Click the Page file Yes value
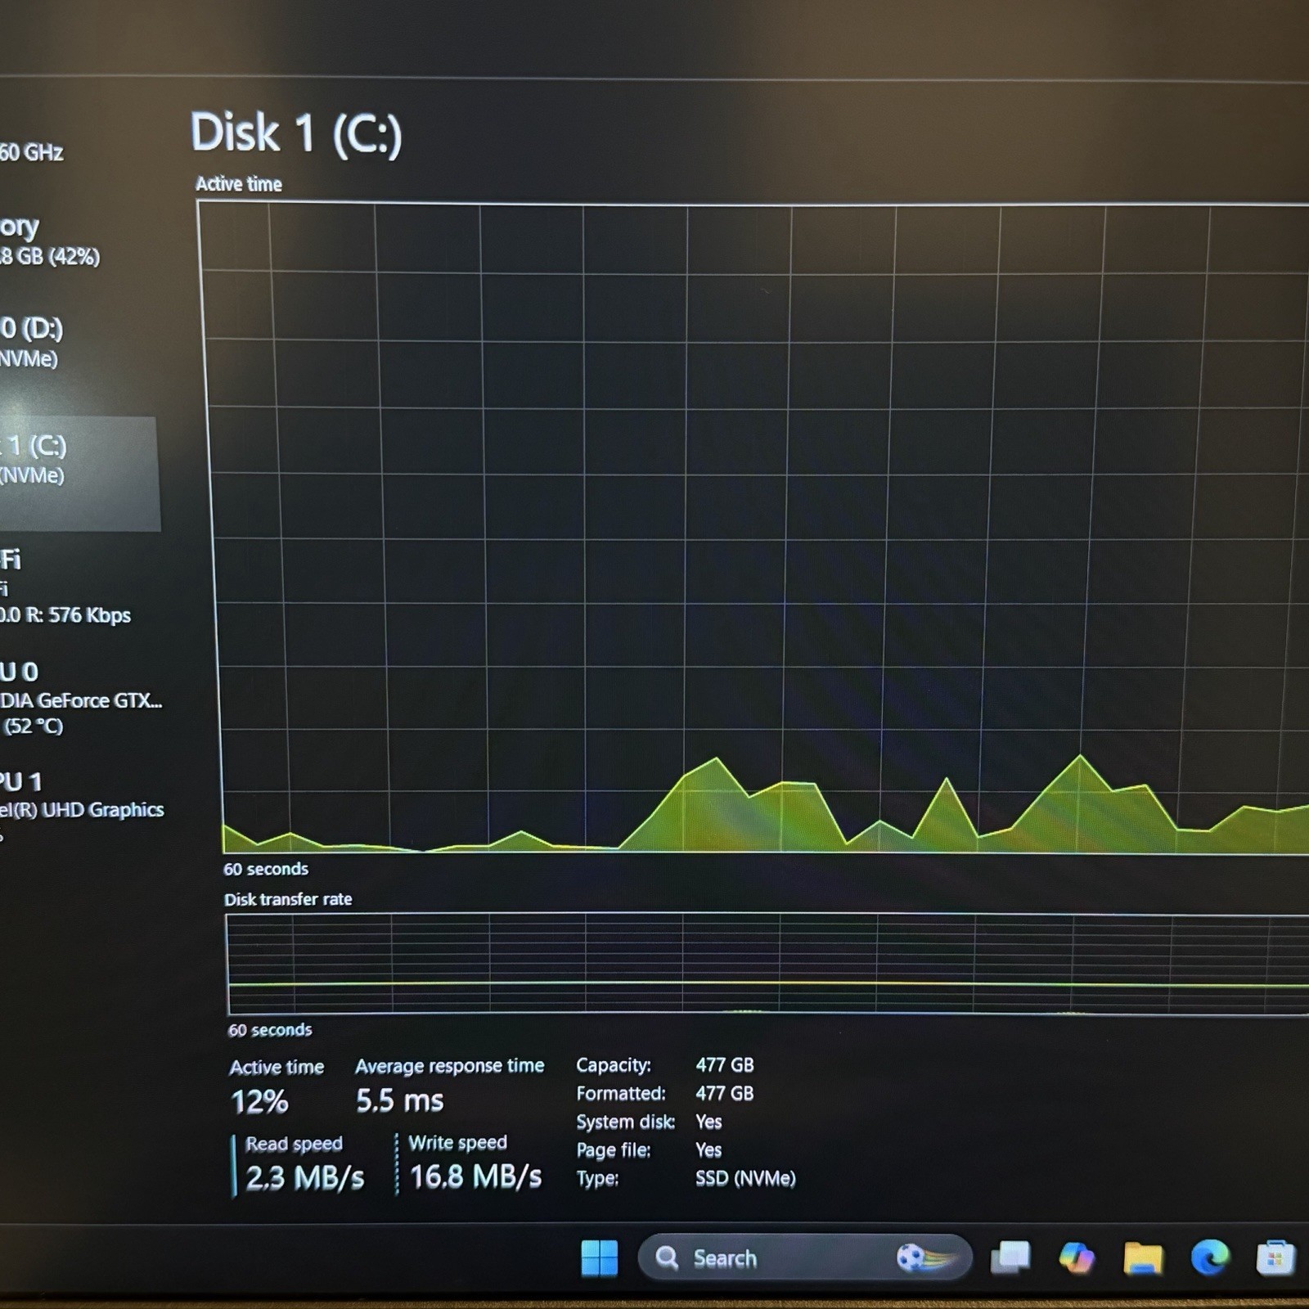1309x1309 pixels. point(708,1150)
